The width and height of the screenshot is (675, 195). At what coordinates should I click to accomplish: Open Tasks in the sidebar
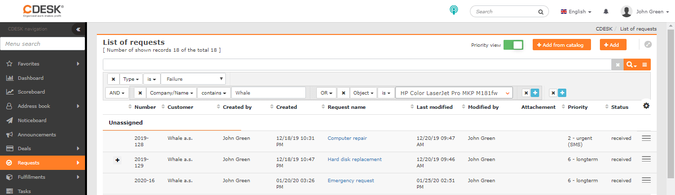tap(42, 191)
